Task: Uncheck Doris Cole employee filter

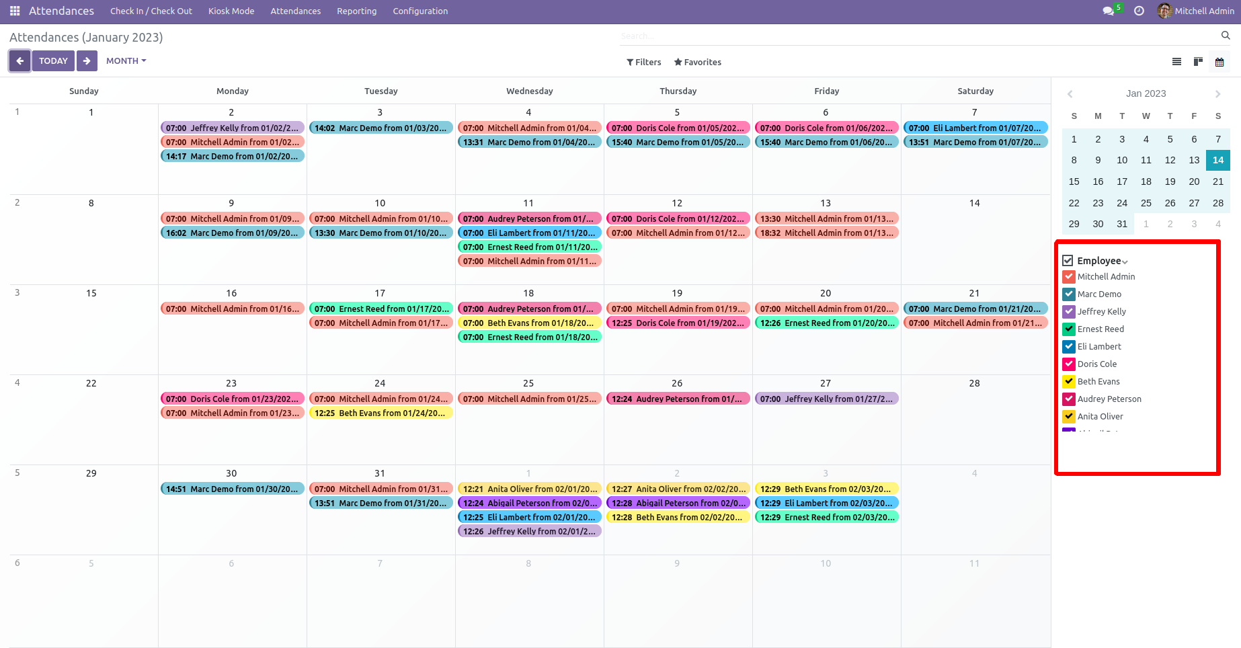Action: [x=1069, y=364]
